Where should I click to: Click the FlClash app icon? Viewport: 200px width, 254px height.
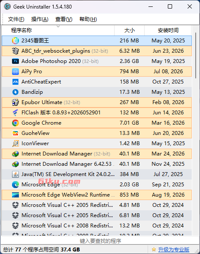(x=15, y=113)
